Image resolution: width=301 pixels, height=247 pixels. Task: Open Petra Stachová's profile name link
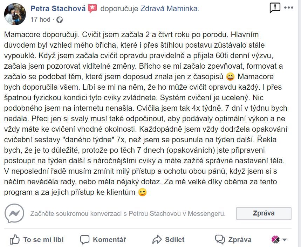click(x=58, y=9)
